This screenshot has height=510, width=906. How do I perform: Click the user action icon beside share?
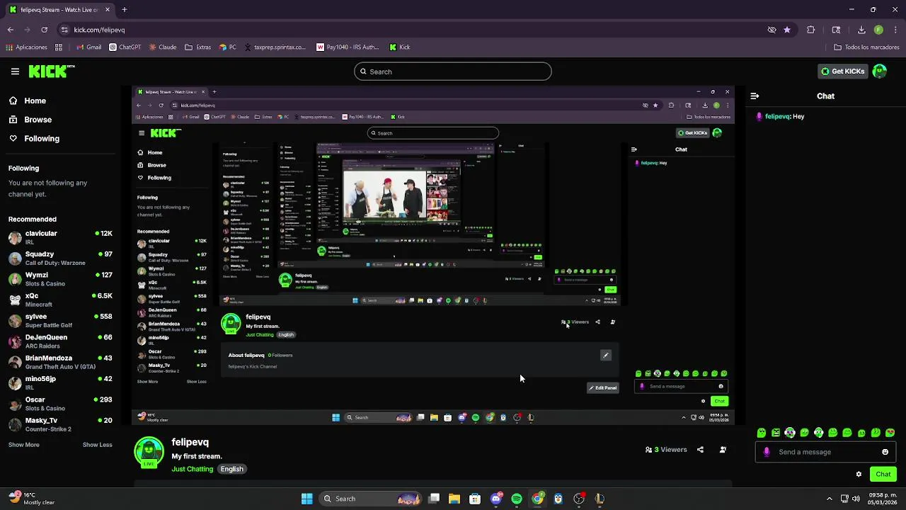pos(723,450)
